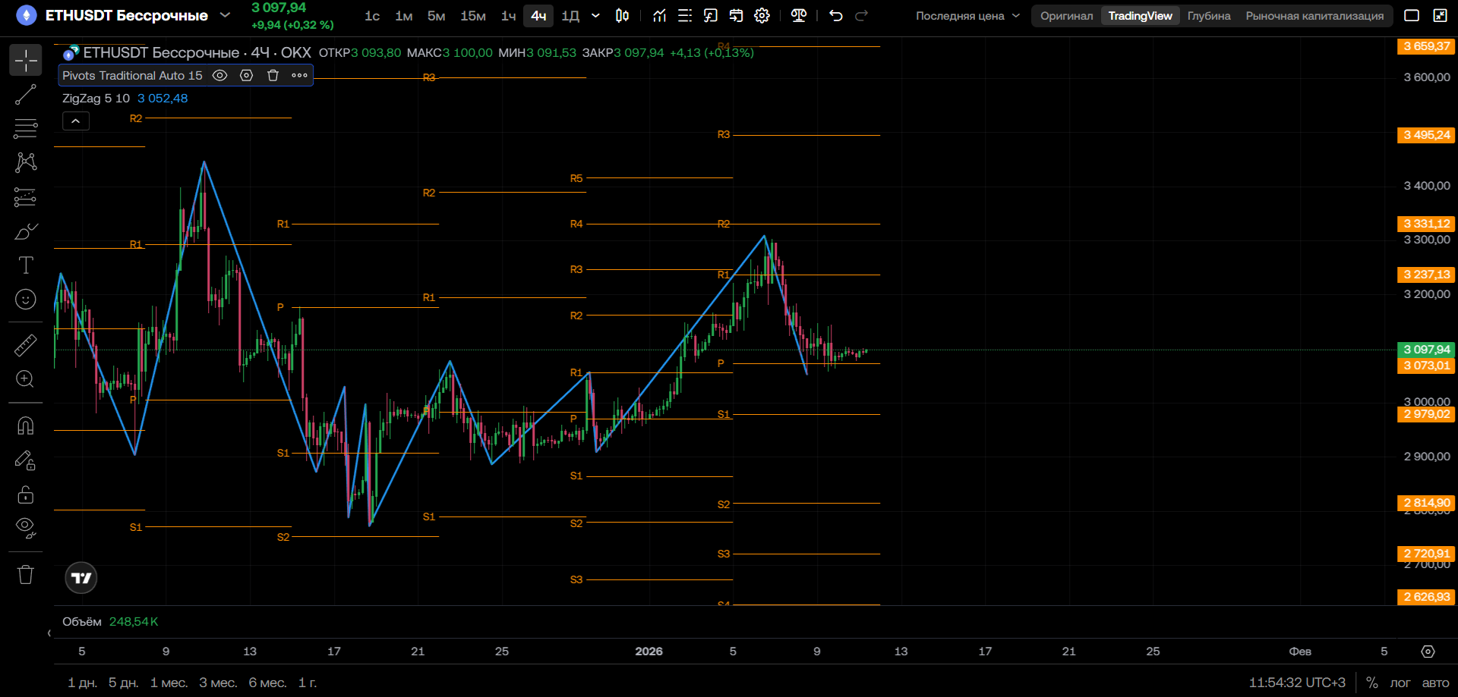Open chart settings gear

762,16
